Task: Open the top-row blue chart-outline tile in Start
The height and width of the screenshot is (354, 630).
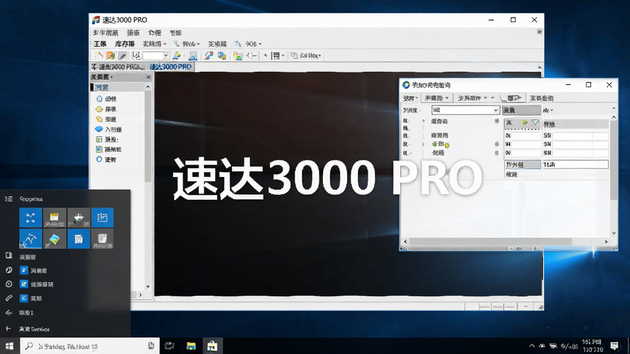Action: point(103,218)
